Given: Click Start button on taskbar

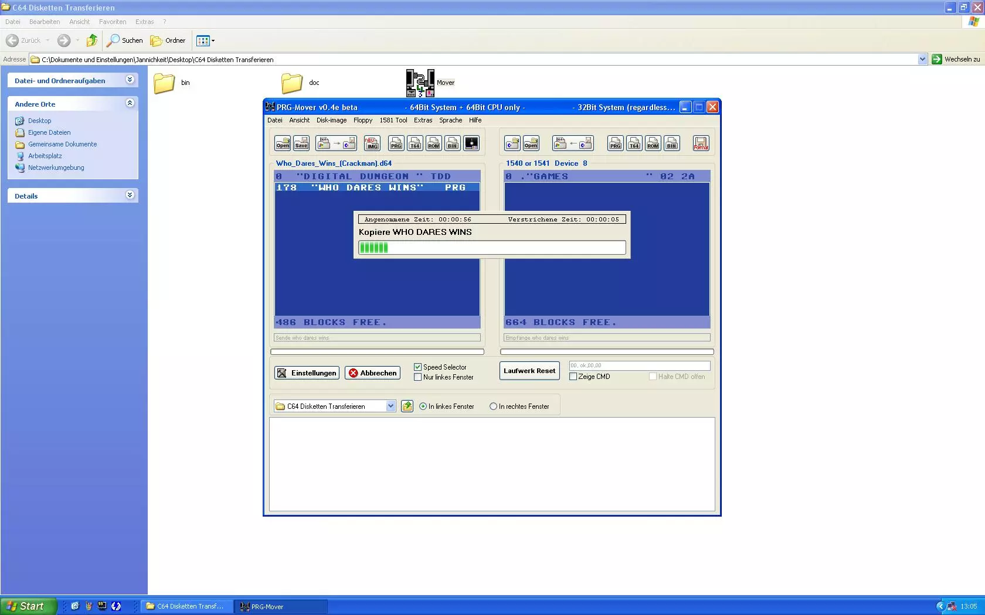Looking at the screenshot, I should click(29, 606).
